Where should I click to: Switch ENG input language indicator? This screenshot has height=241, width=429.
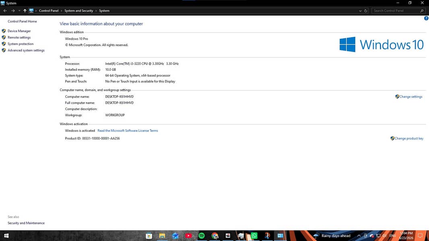[392, 236]
